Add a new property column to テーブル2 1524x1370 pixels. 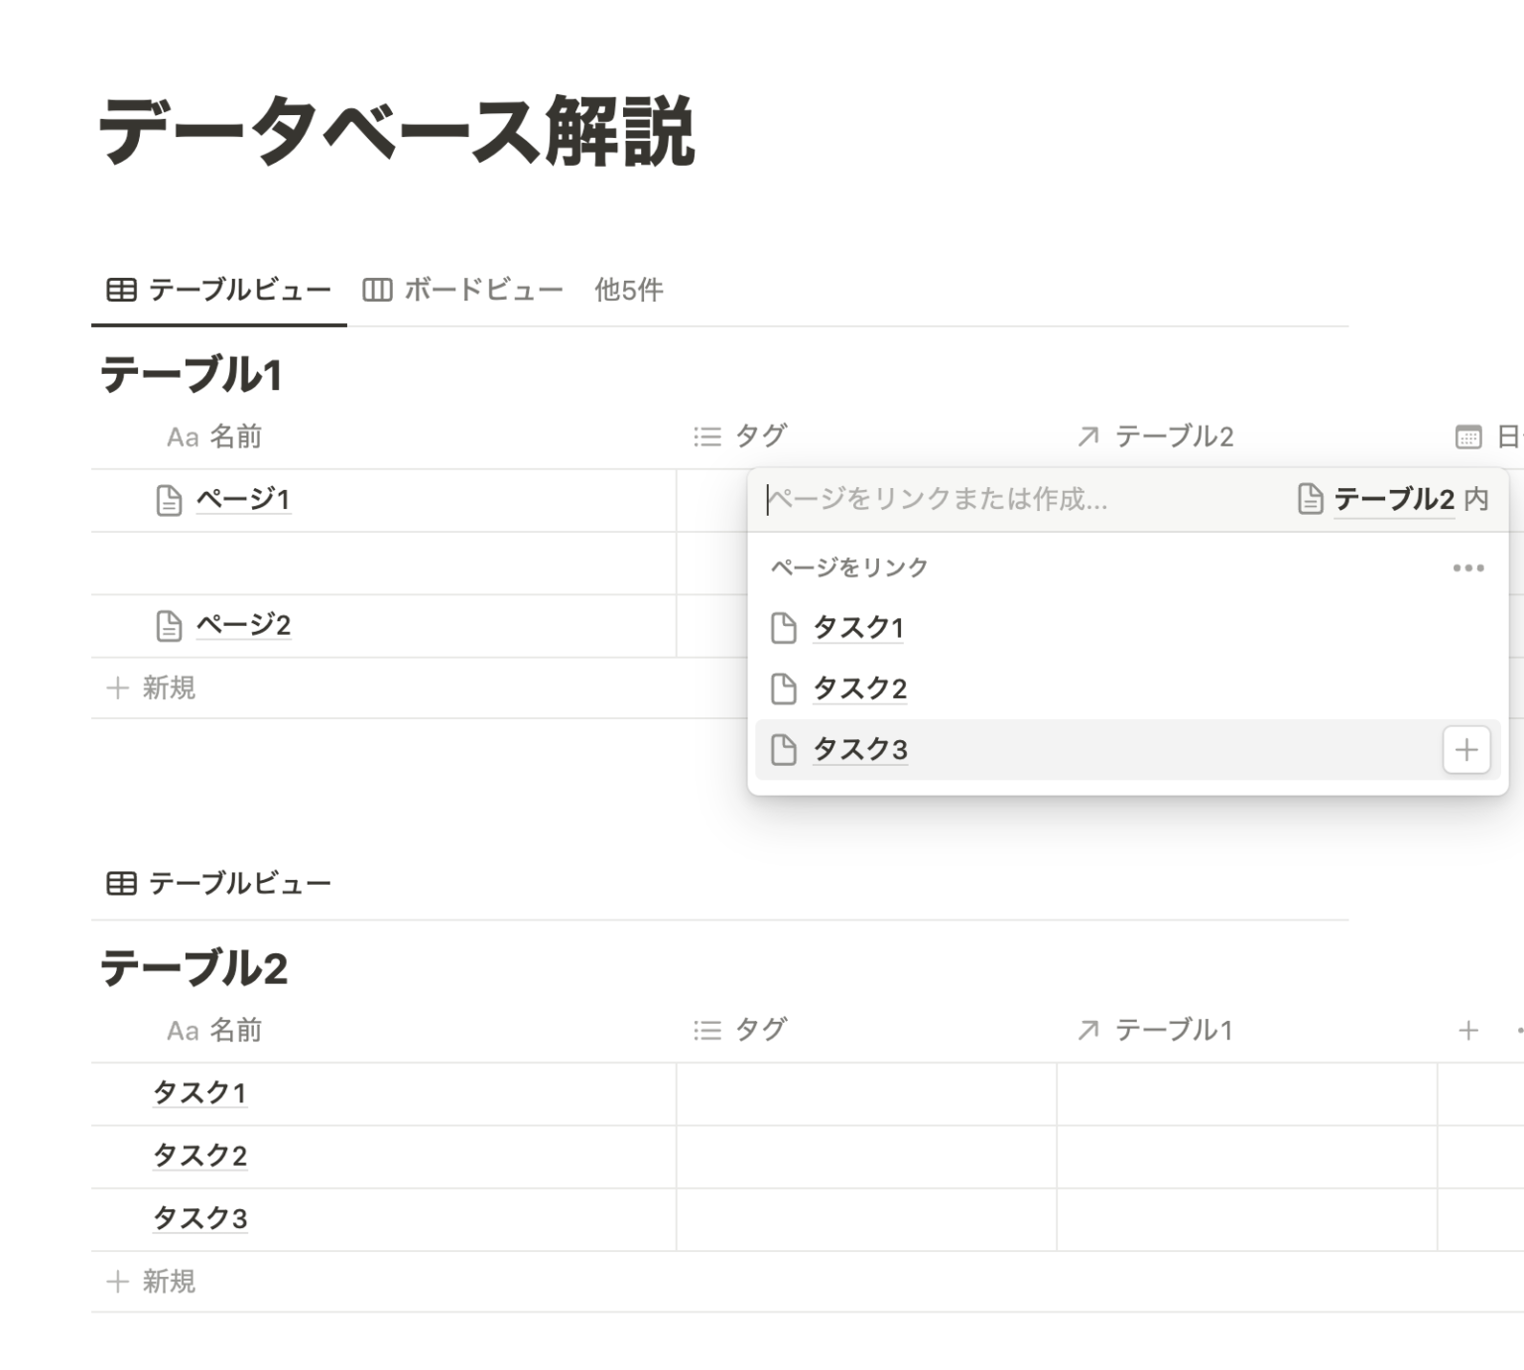[x=1467, y=1031]
